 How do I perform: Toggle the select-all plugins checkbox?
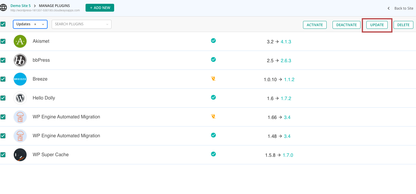click(3, 24)
